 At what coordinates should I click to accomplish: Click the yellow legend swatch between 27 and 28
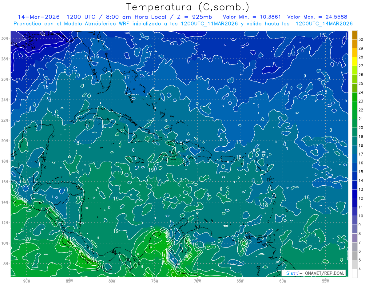click(x=355, y=61)
